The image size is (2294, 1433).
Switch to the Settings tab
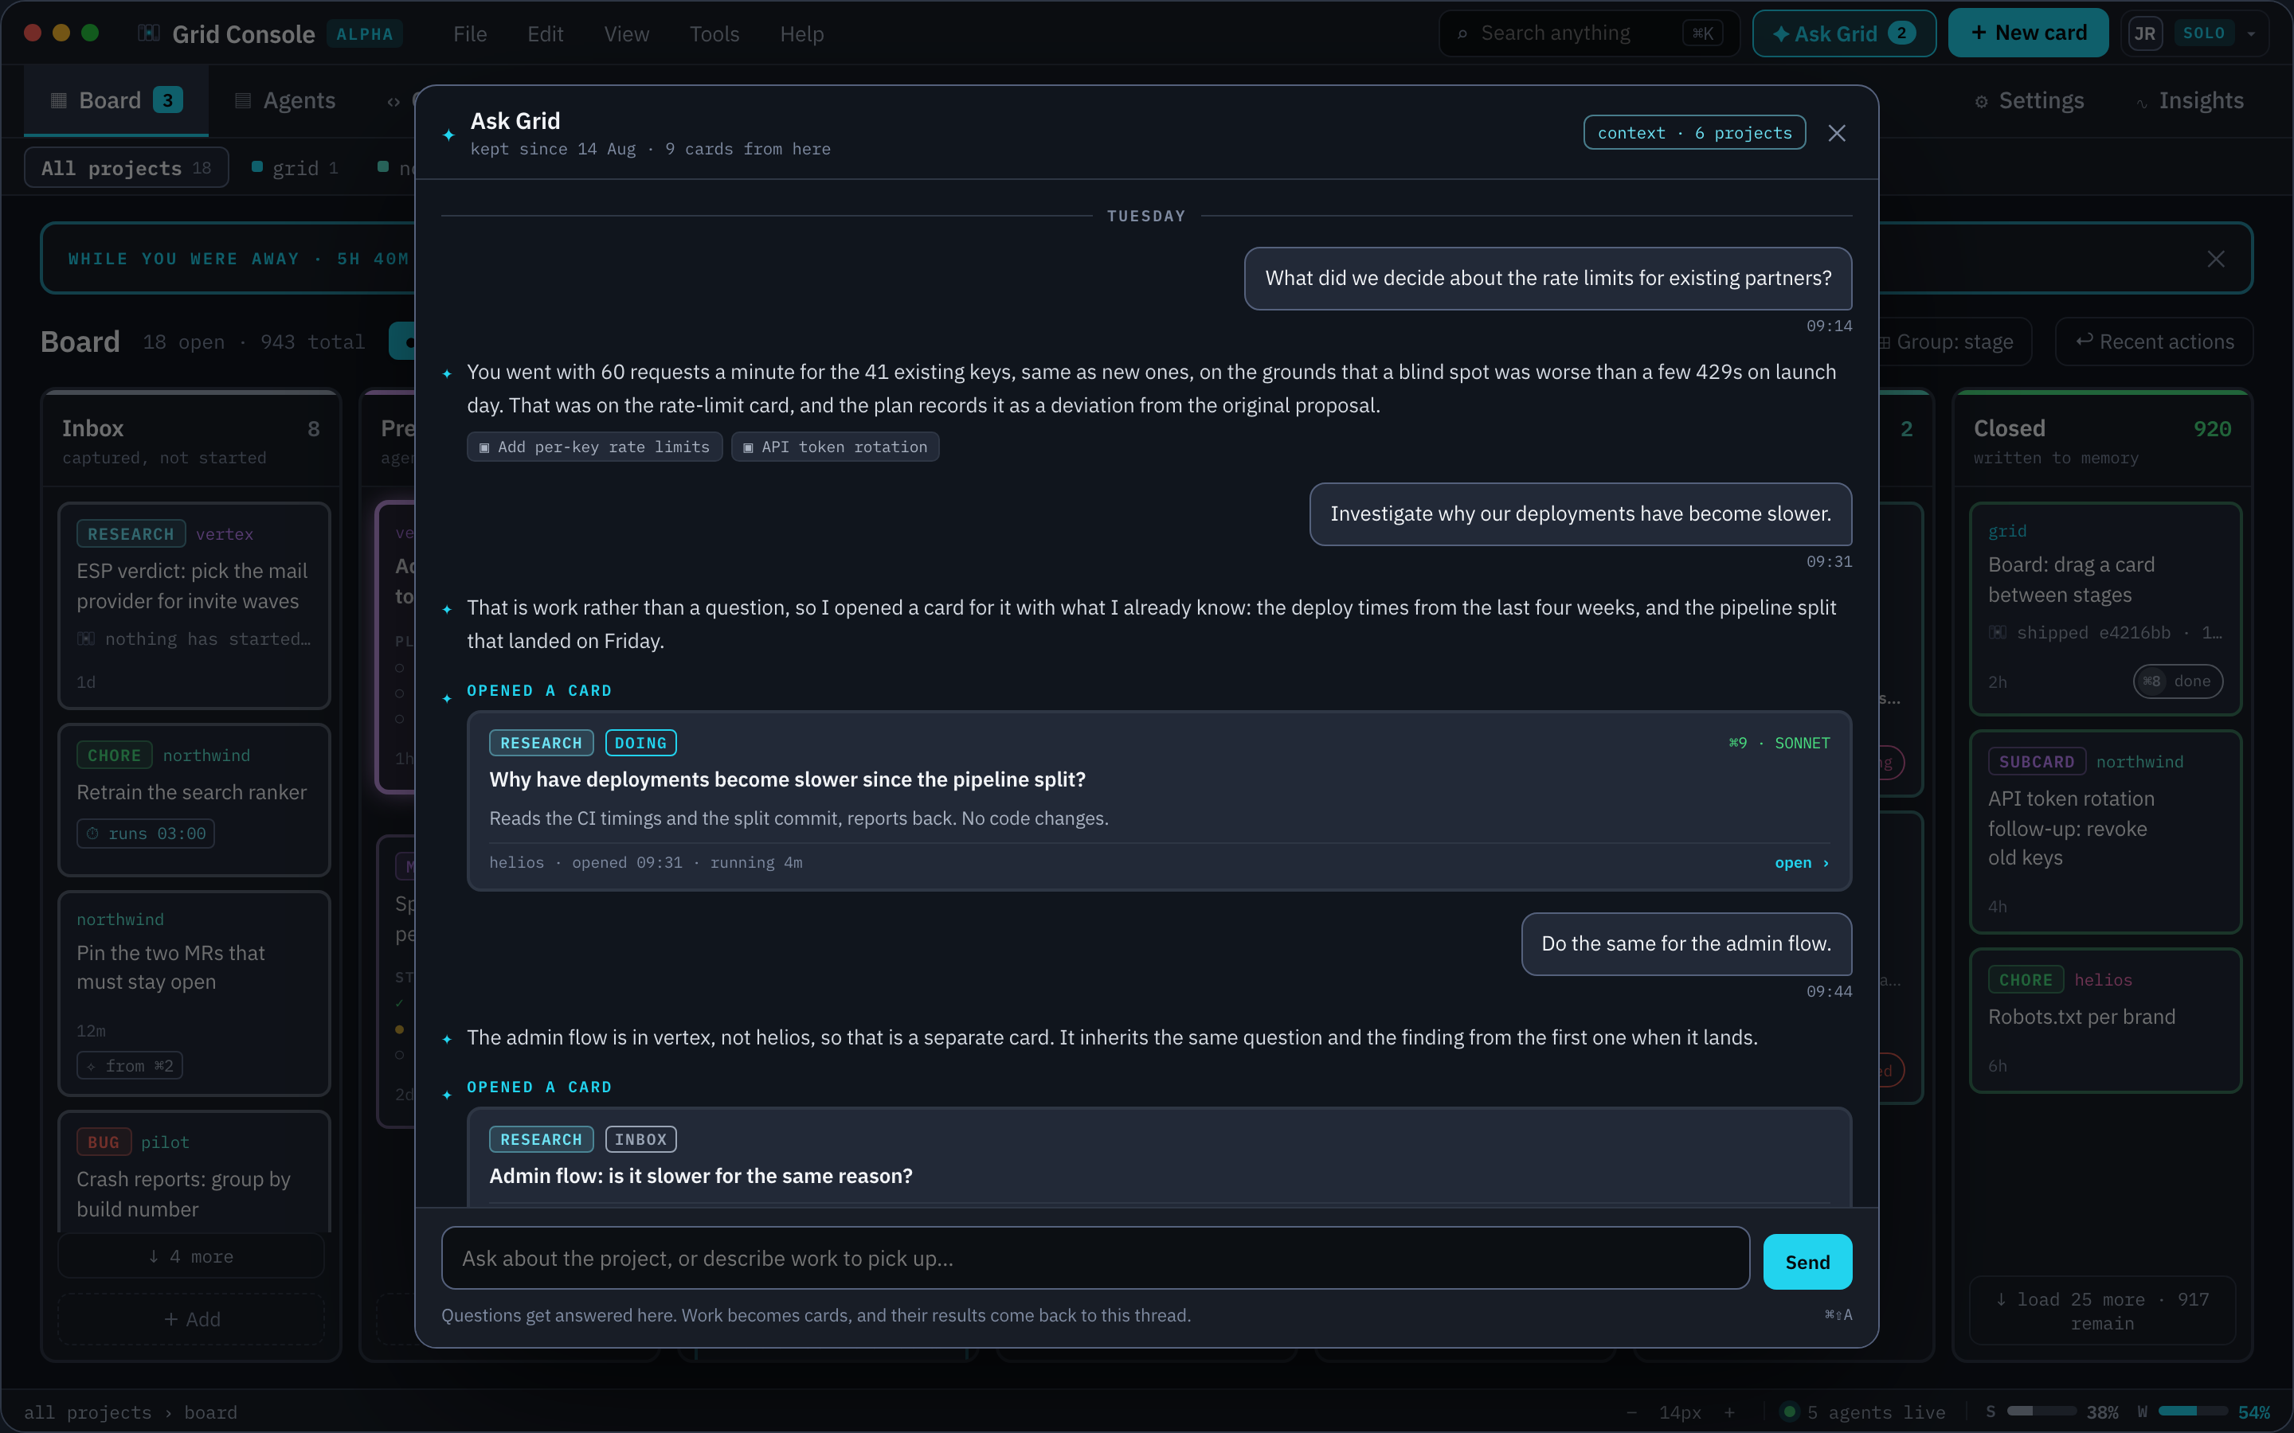click(x=2030, y=100)
